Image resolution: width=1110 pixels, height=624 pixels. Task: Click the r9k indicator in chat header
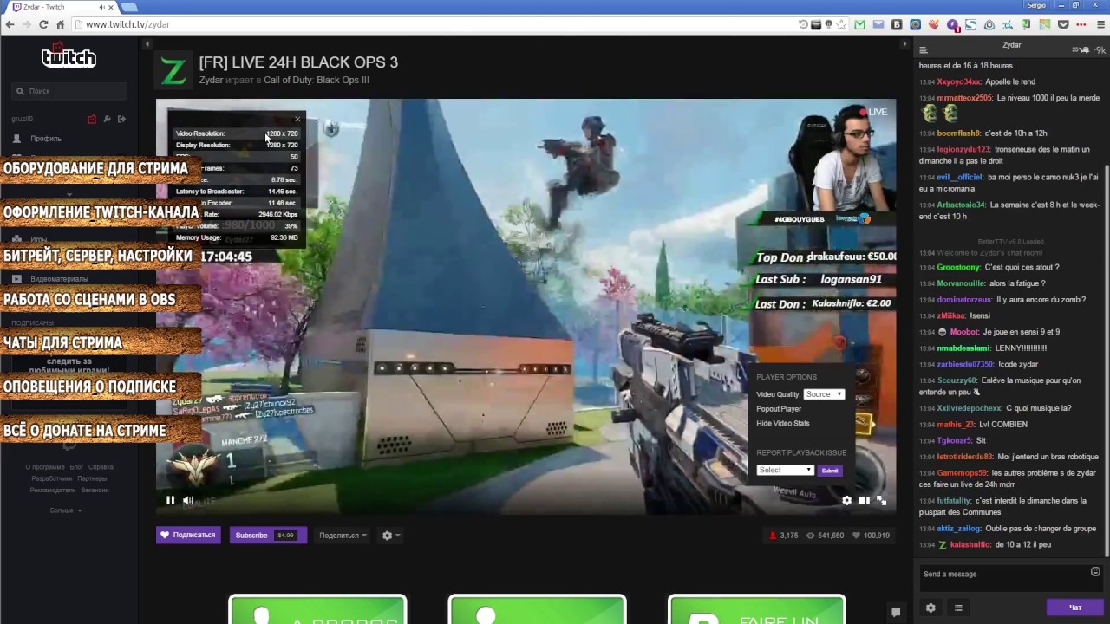(1099, 50)
